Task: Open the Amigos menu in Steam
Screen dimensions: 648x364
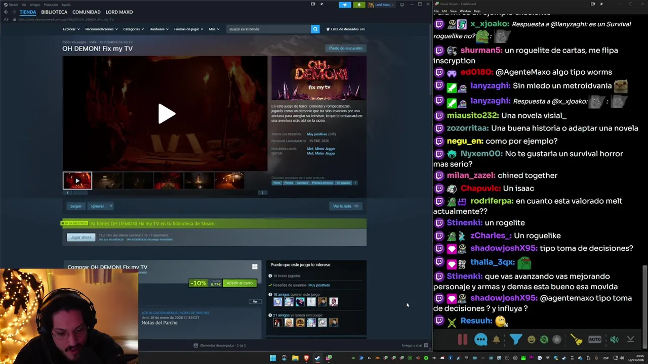Action: [x=35, y=5]
